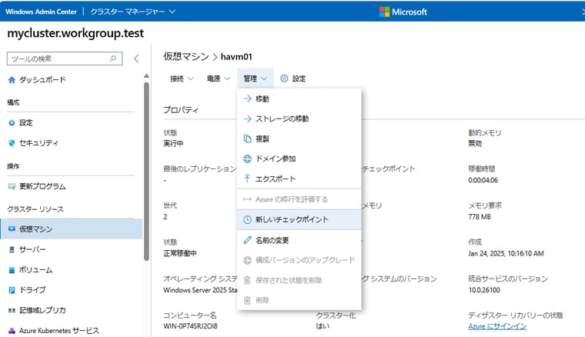585x337 pixels.
Task: Click the WIN-0P74SRJ2OI8 computer name
Action: point(190,326)
